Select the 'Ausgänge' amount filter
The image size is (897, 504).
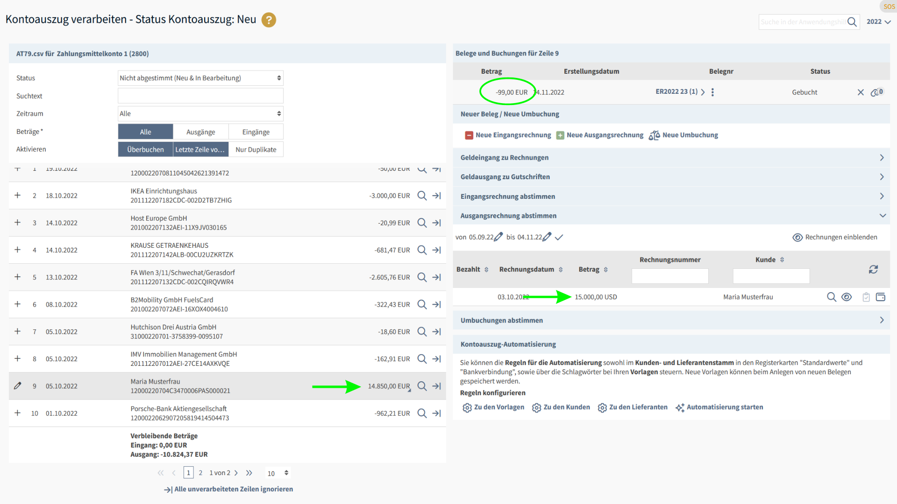tap(200, 132)
